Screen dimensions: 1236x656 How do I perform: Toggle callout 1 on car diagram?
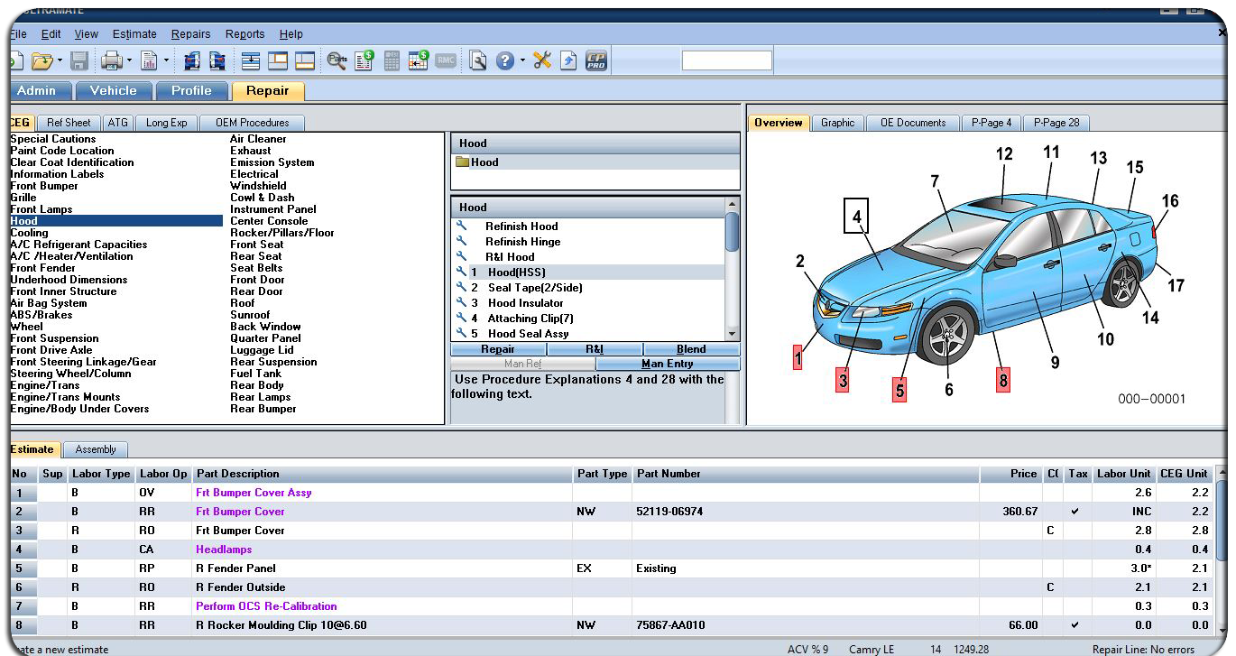pos(798,357)
